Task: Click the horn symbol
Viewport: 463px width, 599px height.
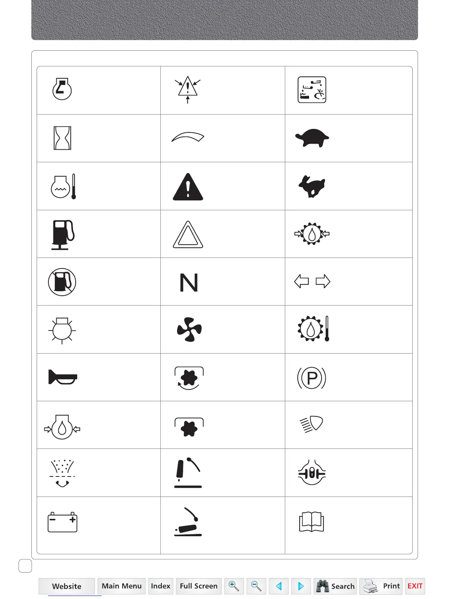Action: click(x=63, y=377)
